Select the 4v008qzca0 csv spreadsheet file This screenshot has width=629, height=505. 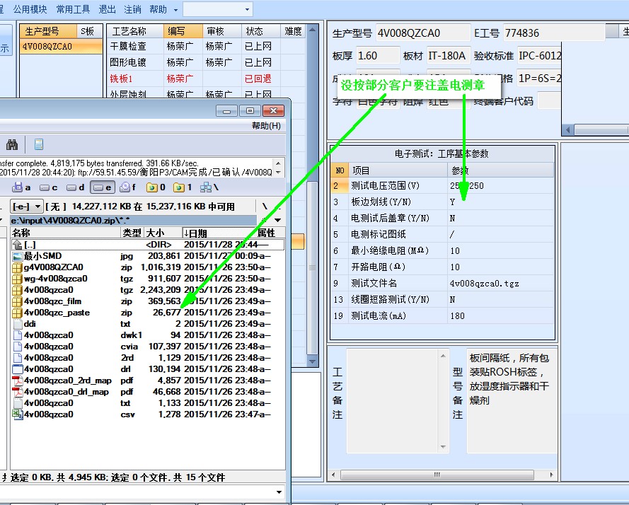148,414
